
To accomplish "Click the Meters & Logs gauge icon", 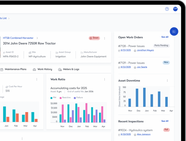I will point(60,70).
